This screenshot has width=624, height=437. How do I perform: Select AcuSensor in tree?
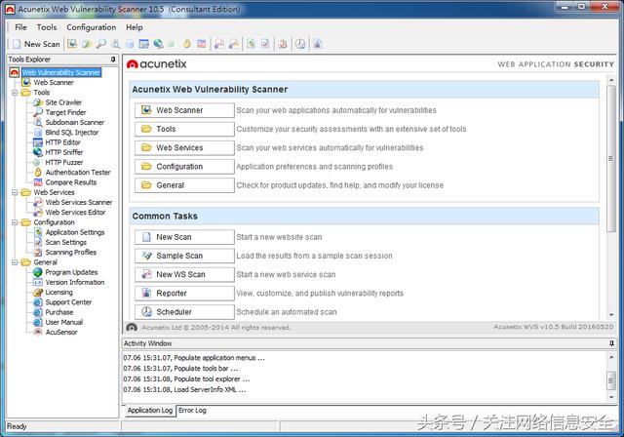click(x=61, y=332)
